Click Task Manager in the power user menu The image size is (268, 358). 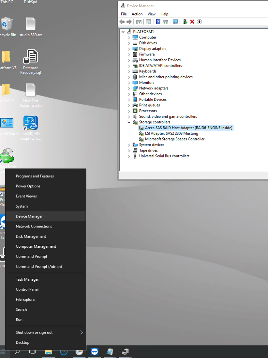point(27,279)
